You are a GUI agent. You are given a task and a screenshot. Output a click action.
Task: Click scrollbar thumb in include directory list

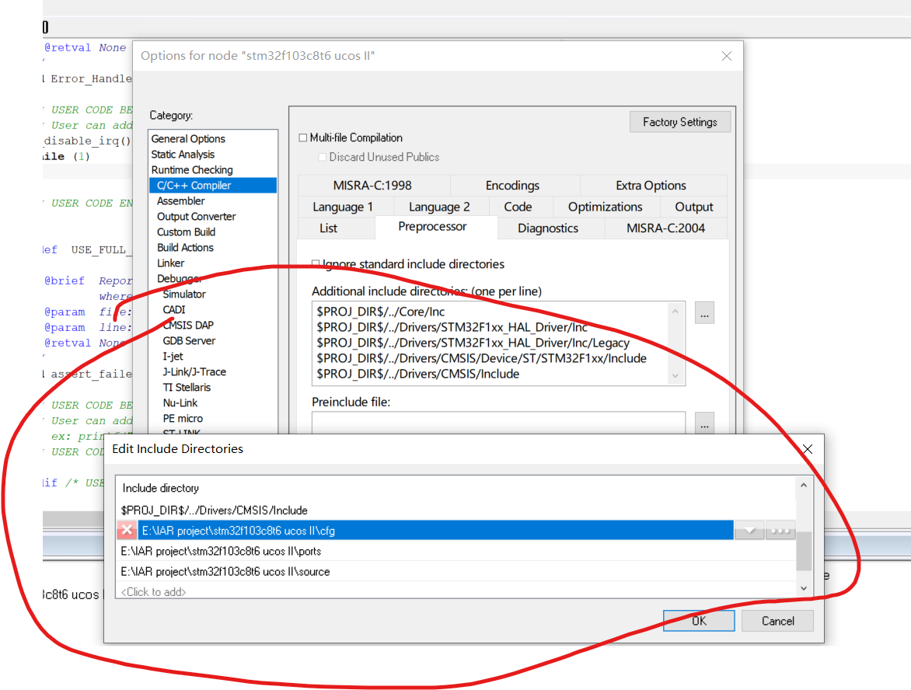[804, 550]
